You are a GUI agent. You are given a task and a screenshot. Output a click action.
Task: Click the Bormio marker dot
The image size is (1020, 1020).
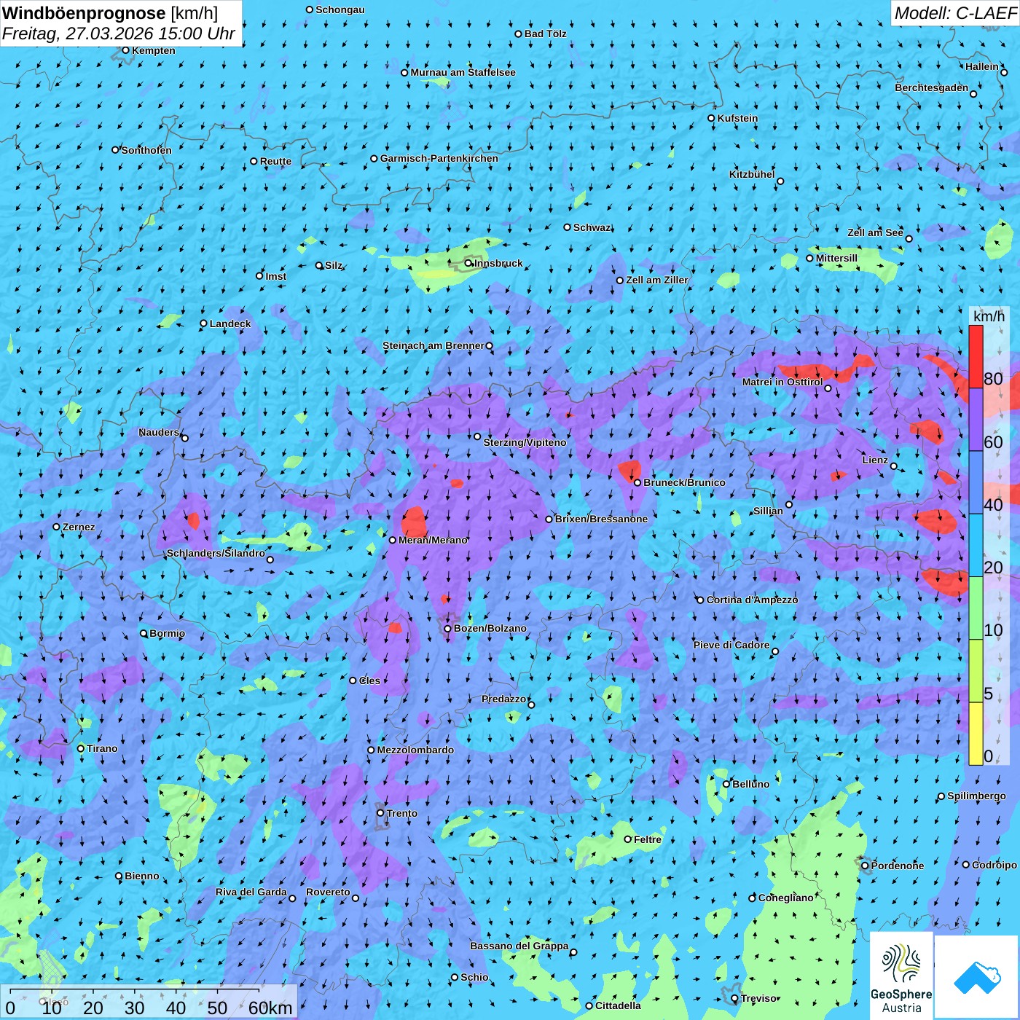(144, 633)
